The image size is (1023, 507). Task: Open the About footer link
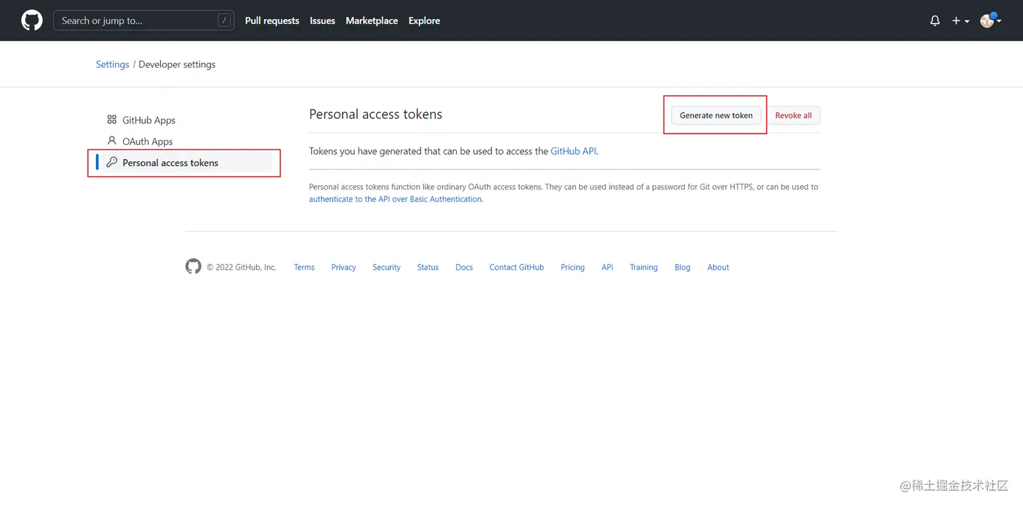point(718,267)
